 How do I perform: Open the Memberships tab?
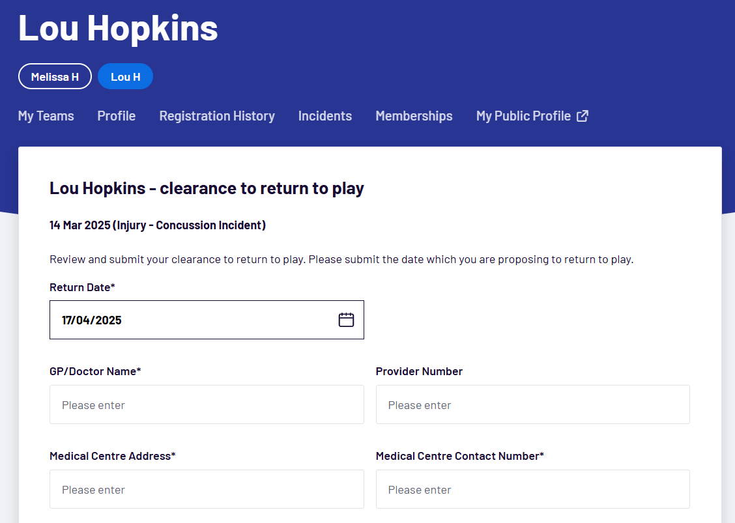click(414, 116)
